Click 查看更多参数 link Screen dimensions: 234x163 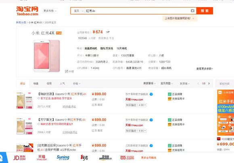205,69
